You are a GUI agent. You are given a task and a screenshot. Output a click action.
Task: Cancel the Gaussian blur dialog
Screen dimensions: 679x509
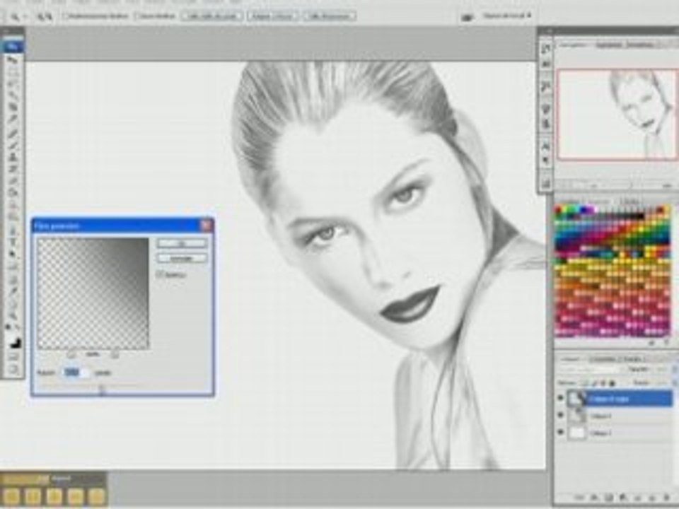tap(182, 259)
